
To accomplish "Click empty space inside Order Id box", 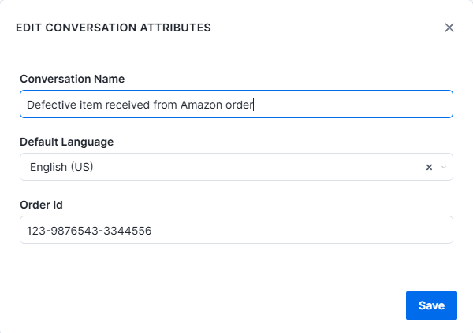I will coord(302,230).
